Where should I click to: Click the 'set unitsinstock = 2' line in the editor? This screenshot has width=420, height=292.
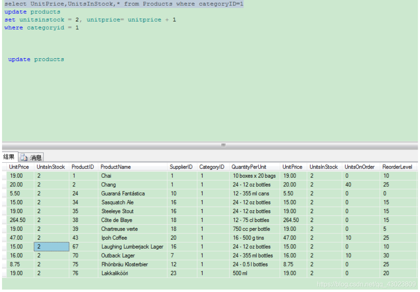pyautogui.click(x=90, y=19)
